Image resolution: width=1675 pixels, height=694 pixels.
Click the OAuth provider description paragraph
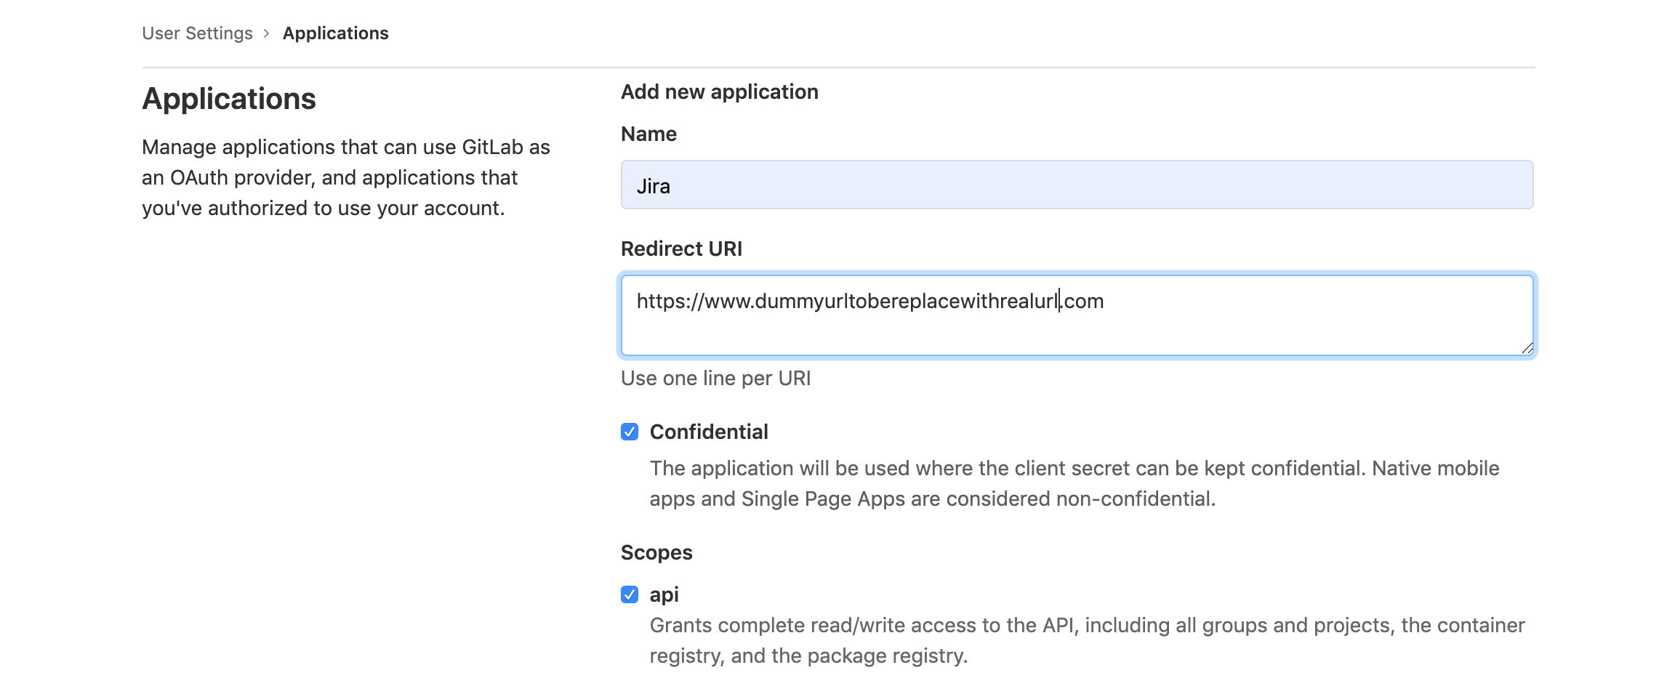point(346,178)
